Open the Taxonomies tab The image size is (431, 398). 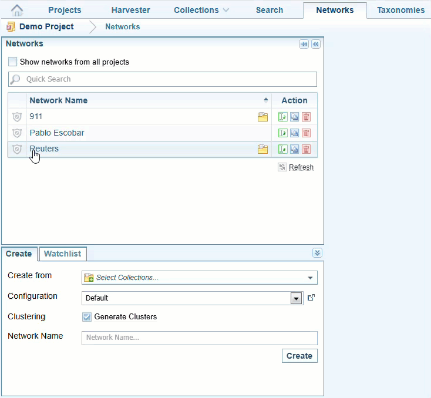400,10
